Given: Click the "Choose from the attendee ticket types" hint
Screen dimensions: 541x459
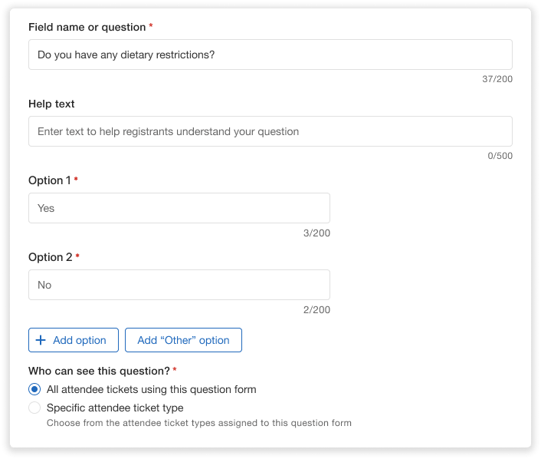Looking at the screenshot, I should click(x=198, y=422).
